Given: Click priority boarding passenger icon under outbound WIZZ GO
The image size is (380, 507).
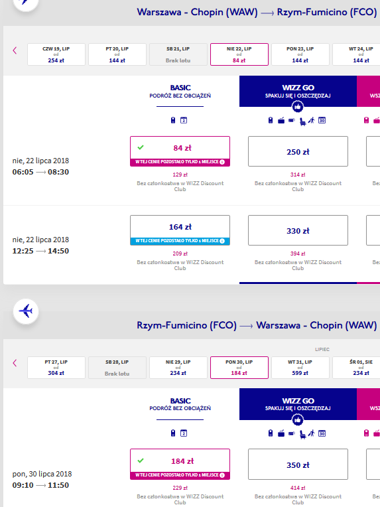Looking at the screenshot, I should pyautogui.click(x=311, y=120).
